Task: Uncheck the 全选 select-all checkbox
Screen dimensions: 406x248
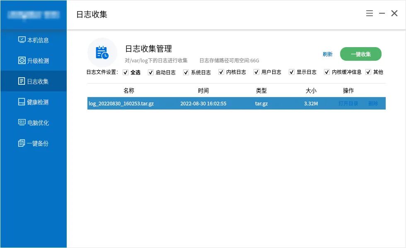Action: 126,72
